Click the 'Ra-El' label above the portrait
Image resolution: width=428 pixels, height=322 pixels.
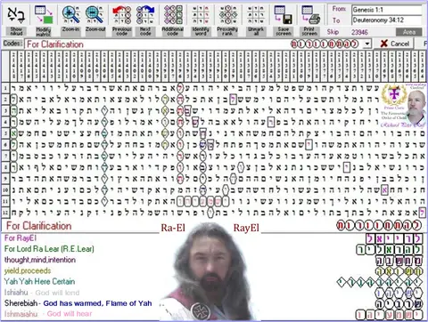(x=173, y=228)
